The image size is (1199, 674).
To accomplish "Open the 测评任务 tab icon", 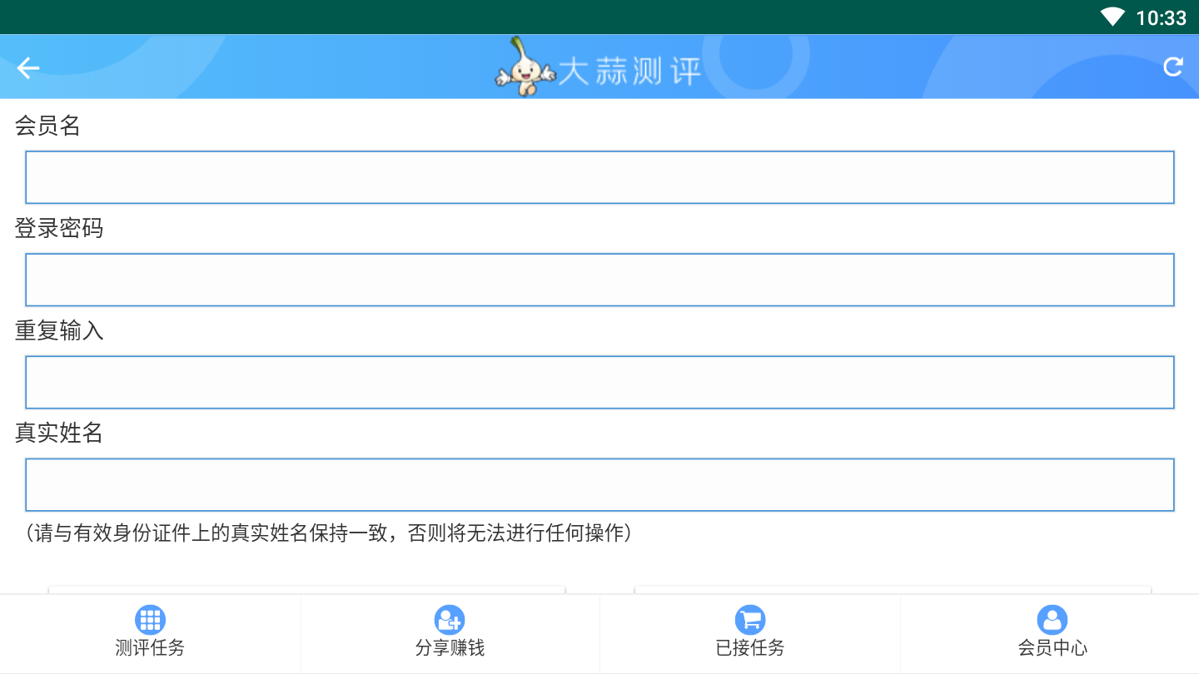I will [150, 620].
